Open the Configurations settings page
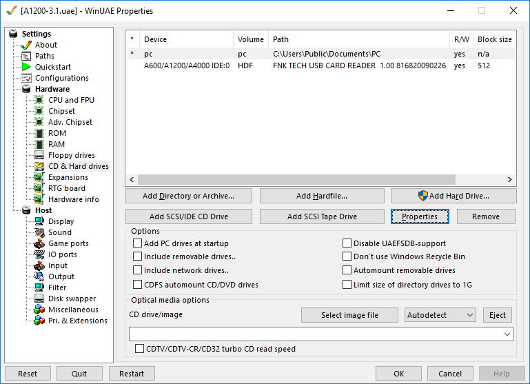 click(x=62, y=78)
